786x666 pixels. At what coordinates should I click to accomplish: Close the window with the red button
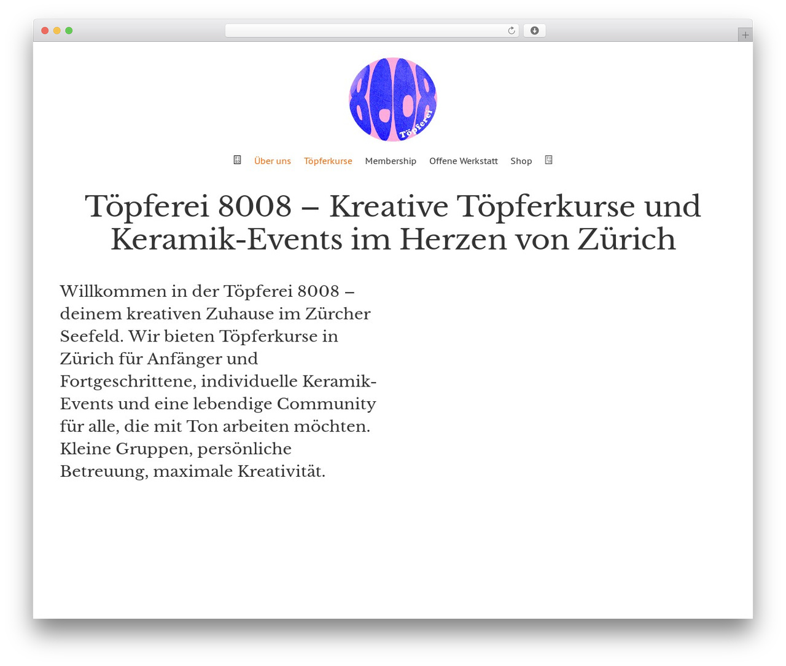[45, 31]
